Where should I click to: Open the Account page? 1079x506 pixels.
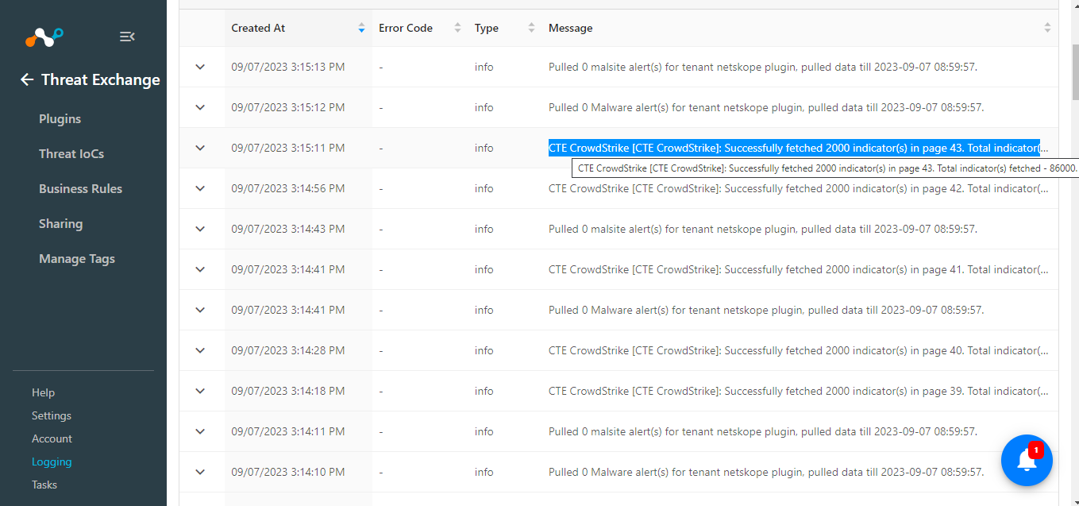52,438
